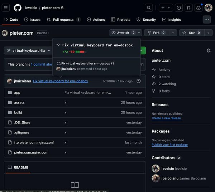Expand the Fork options dropdown arrow
The height and width of the screenshot is (192, 215).
click(x=173, y=33)
